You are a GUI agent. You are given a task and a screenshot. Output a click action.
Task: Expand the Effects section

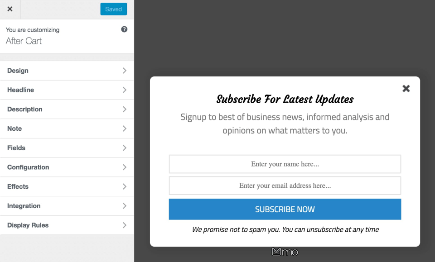pyautogui.click(x=67, y=186)
